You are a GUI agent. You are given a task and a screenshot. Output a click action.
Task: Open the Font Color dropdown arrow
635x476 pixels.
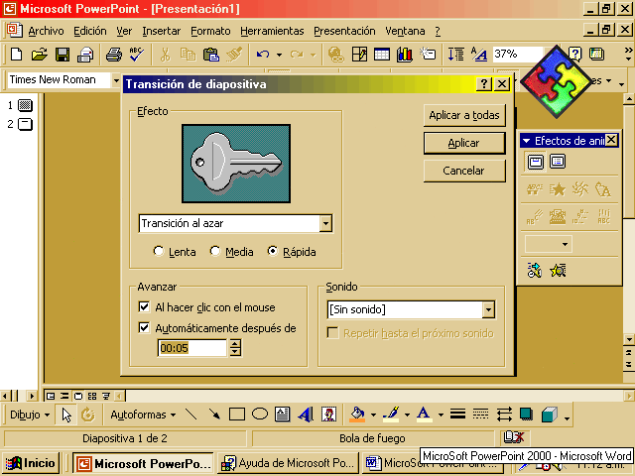point(441,415)
